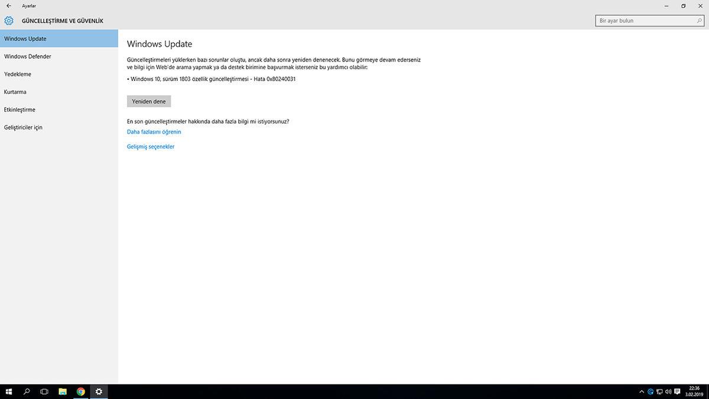Select the active Settings app taskbar icon
Image resolution: width=709 pixels, height=399 pixels.
98,391
